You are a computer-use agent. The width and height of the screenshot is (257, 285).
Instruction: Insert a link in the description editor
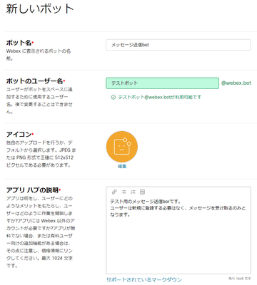(114, 192)
